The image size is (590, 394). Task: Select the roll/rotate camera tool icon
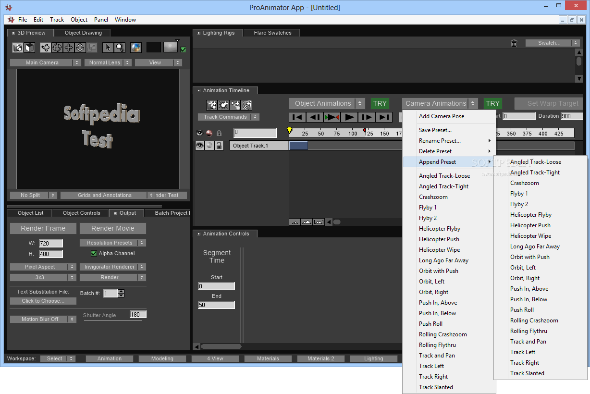[57, 48]
